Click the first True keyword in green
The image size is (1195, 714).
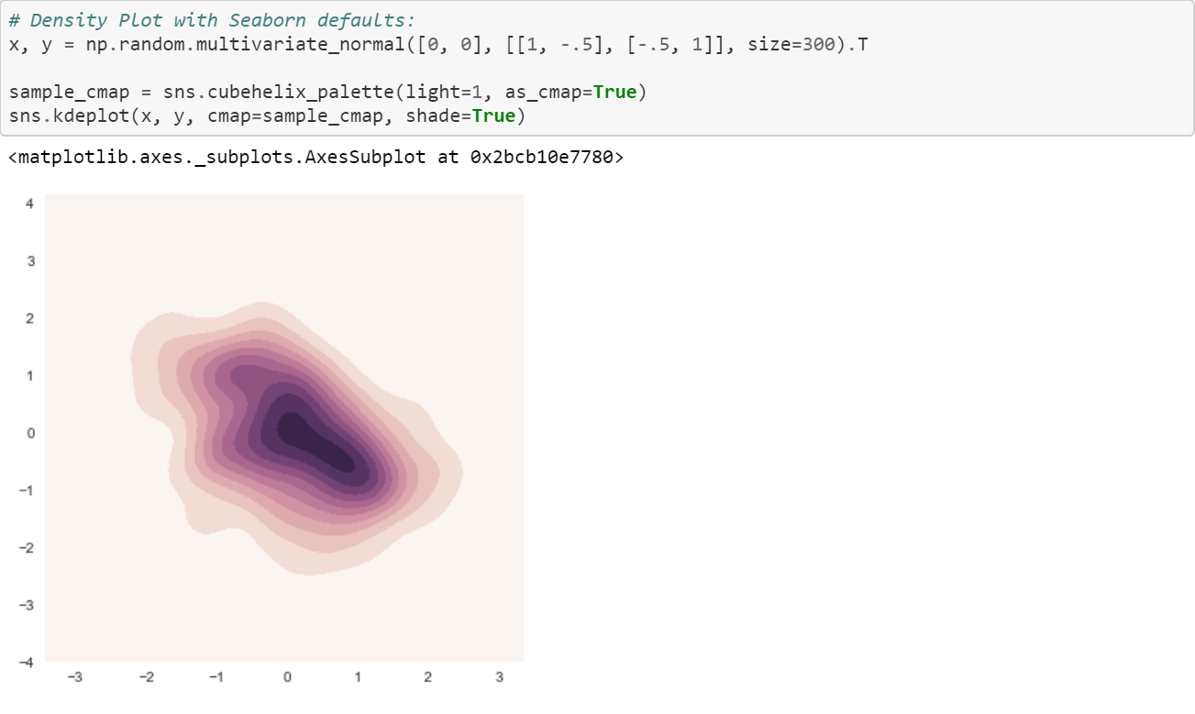[x=616, y=92]
